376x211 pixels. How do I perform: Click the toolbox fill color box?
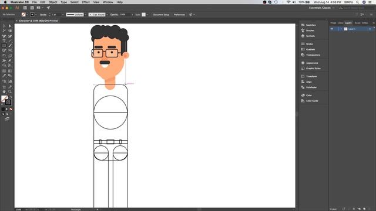tap(5, 99)
